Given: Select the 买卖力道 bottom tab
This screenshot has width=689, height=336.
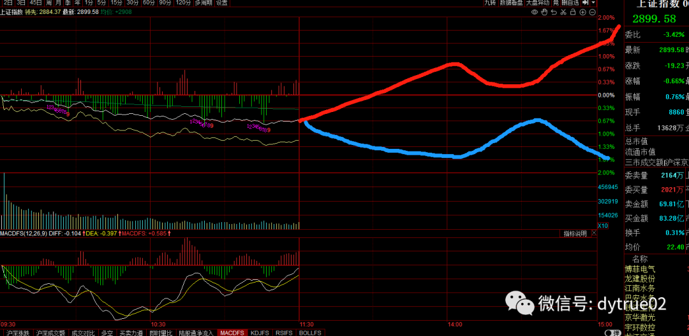Looking at the screenshot, I should [131, 333].
